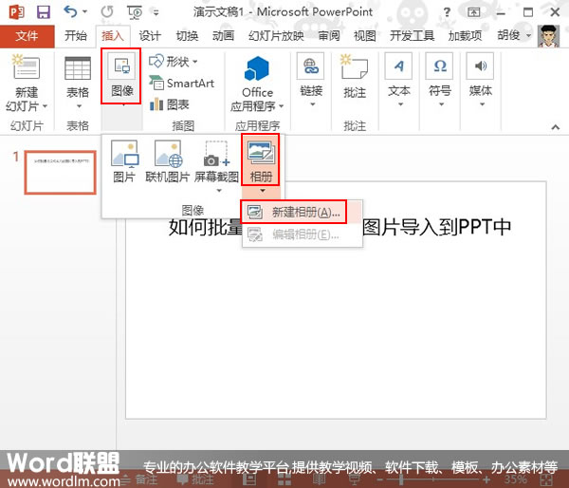The image size is (569, 488).
Task: Open the Text (文本) group icon
Action: 399,66
